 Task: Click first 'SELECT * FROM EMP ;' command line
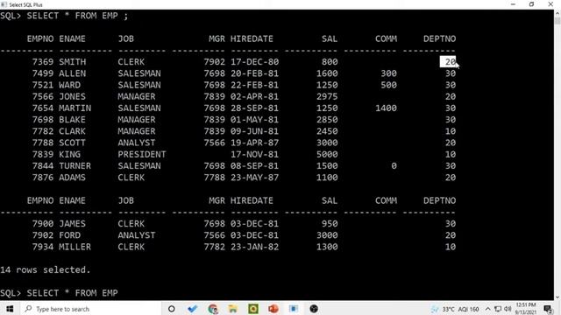click(x=64, y=16)
